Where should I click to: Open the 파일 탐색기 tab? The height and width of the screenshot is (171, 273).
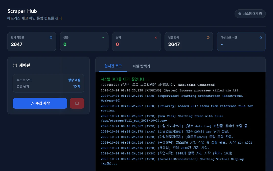pos(141,66)
